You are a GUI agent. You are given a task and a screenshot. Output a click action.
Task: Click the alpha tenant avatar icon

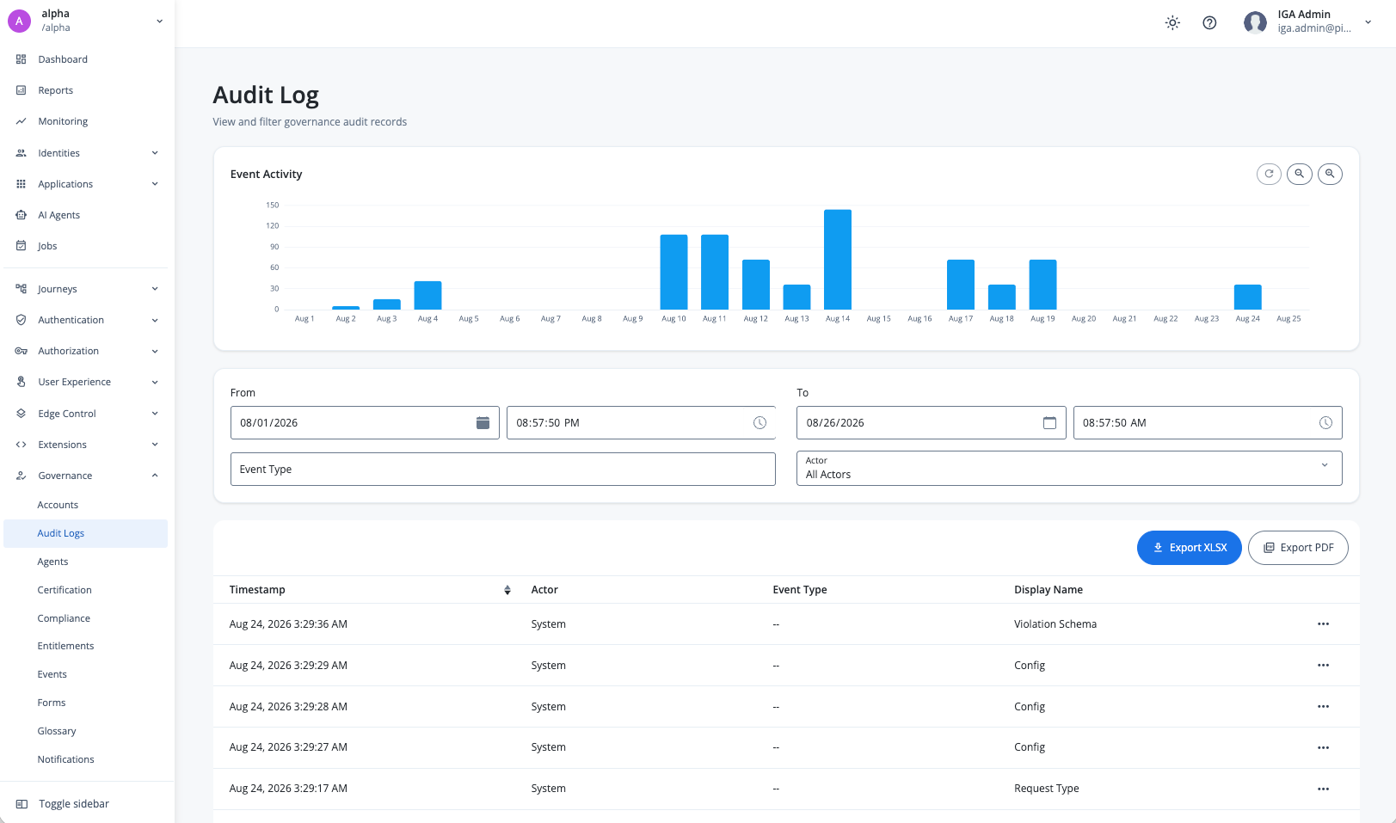(x=20, y=21)
